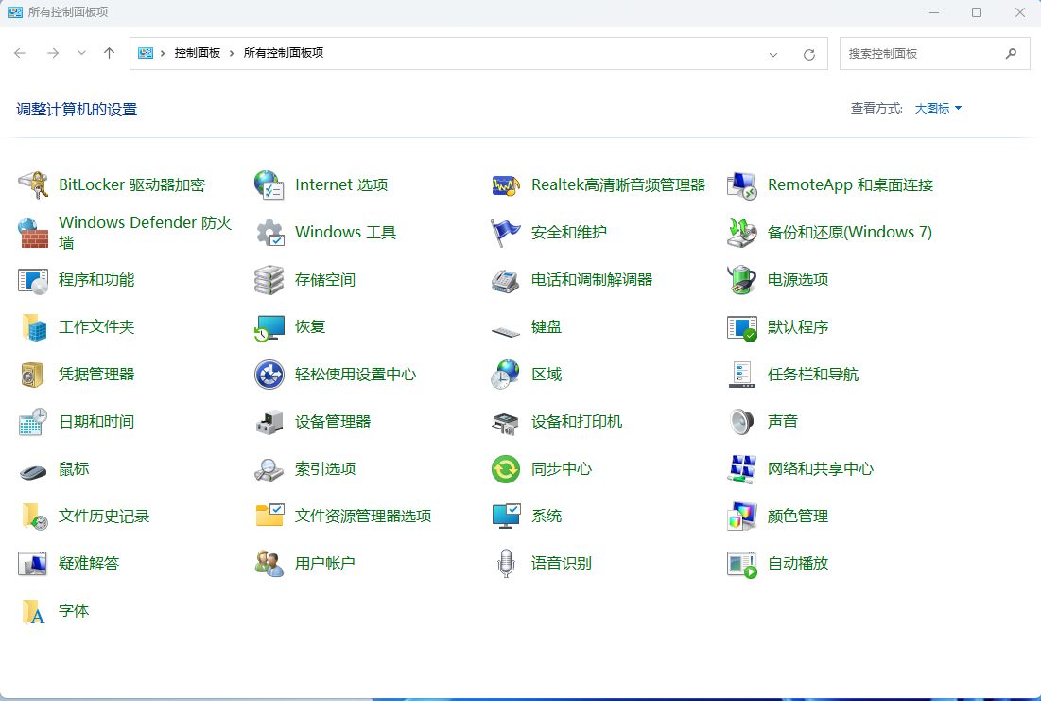Open the 设备管理器 icon
Viewport: 1041px width, 701px height.
pyautogui.click(x=269, y=421)
